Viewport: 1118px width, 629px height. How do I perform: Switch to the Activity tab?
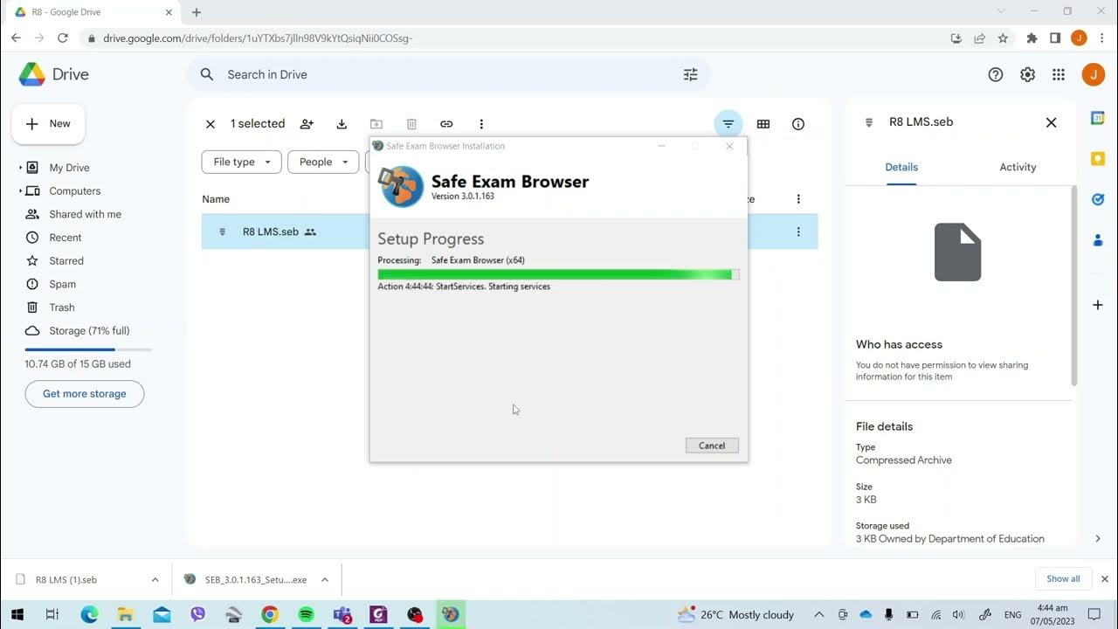click(1018, 167)
